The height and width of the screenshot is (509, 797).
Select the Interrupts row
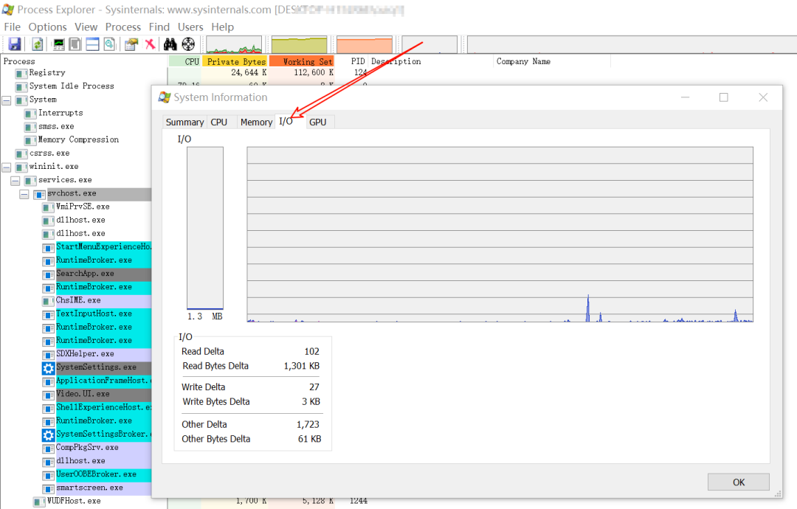point(61,114)
